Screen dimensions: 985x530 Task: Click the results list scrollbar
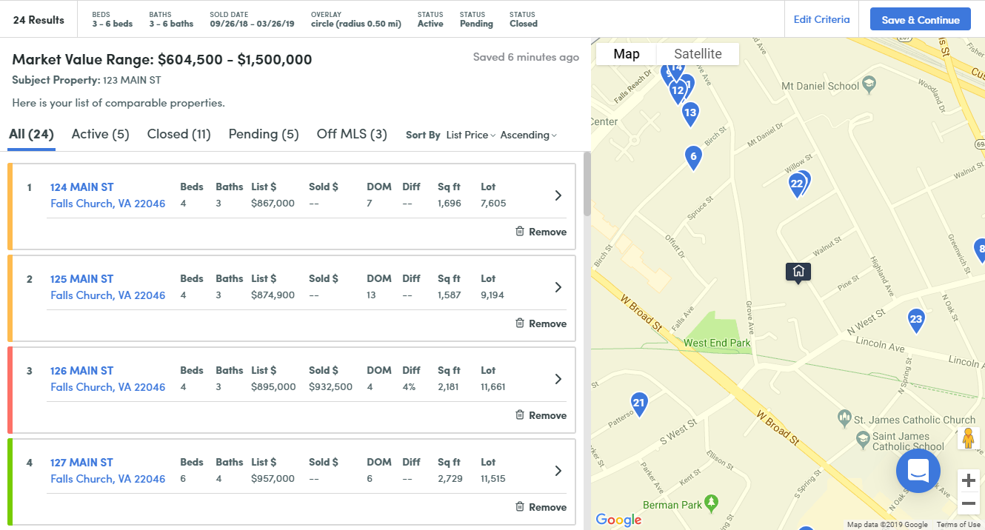pos(587,184)
